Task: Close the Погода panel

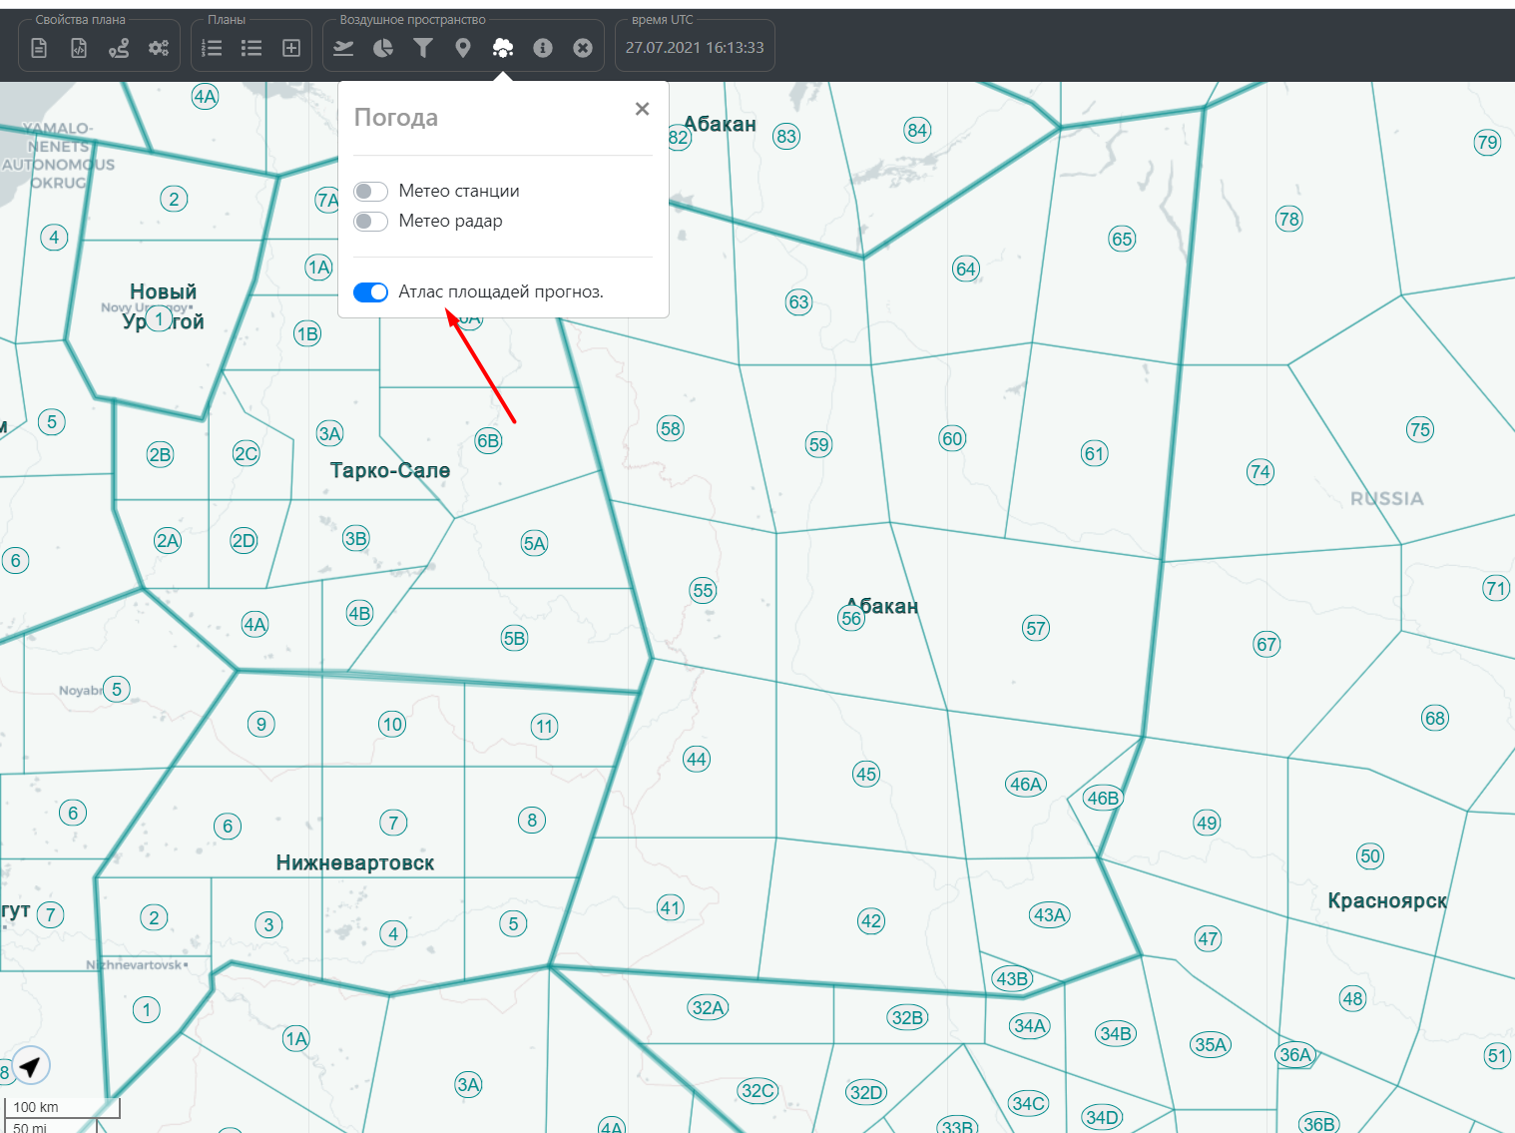Action: (642, 109)
